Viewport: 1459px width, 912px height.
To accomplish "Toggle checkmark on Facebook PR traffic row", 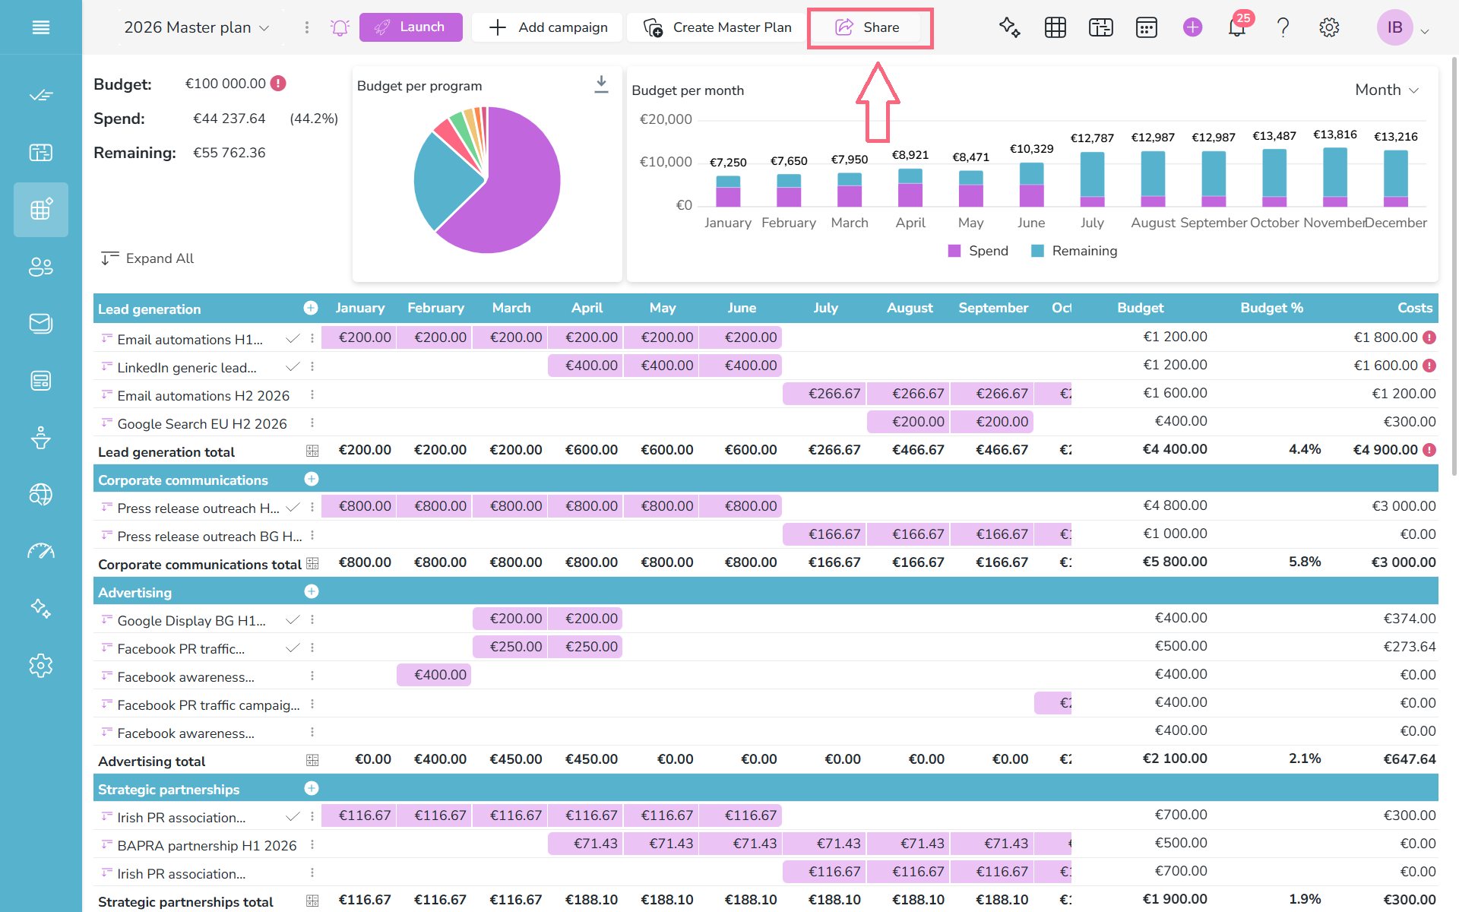I will pos(293,648).
